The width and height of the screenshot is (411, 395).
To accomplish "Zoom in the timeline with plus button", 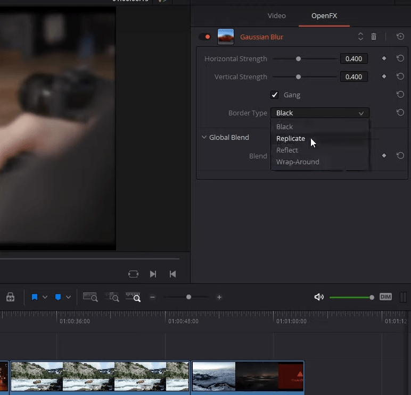I will coord(219,297).
